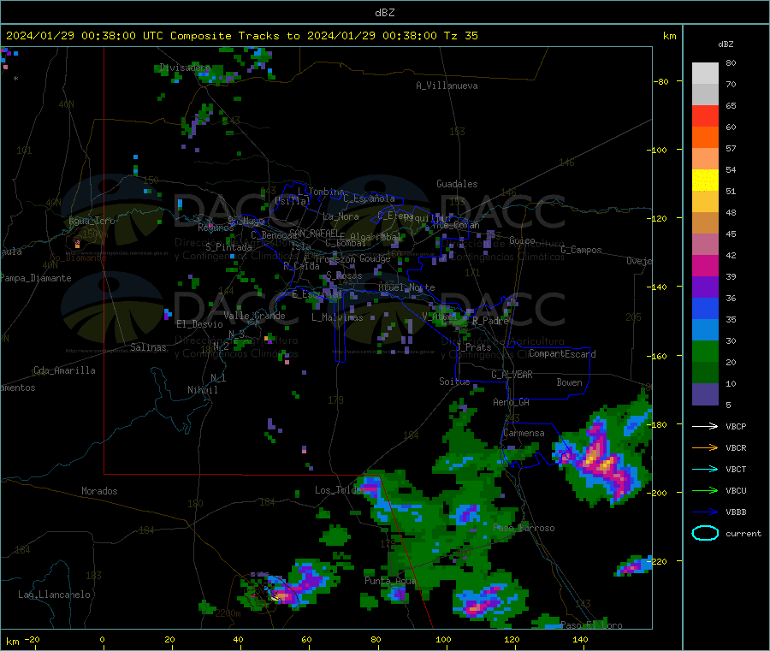770x651 pixels.
Task: Click the 'Aero_GA' place label
Action: point(511,402)
